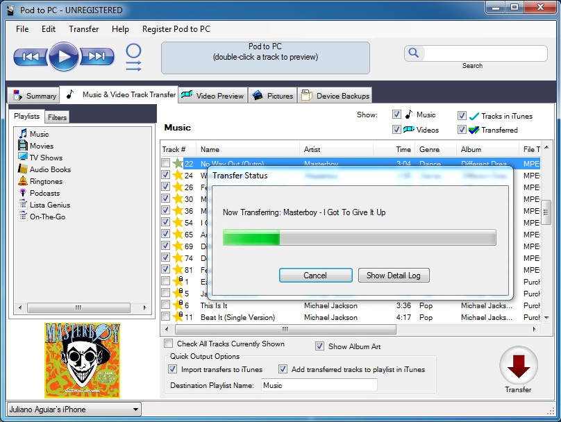Sort by the Artist column header
The height and width of the screenshot is (422, 561).
[x=336, y=149]
